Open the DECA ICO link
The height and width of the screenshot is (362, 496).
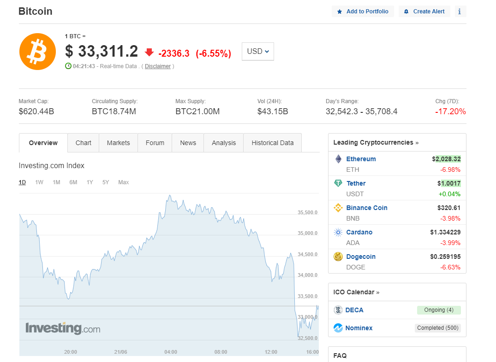354,310
